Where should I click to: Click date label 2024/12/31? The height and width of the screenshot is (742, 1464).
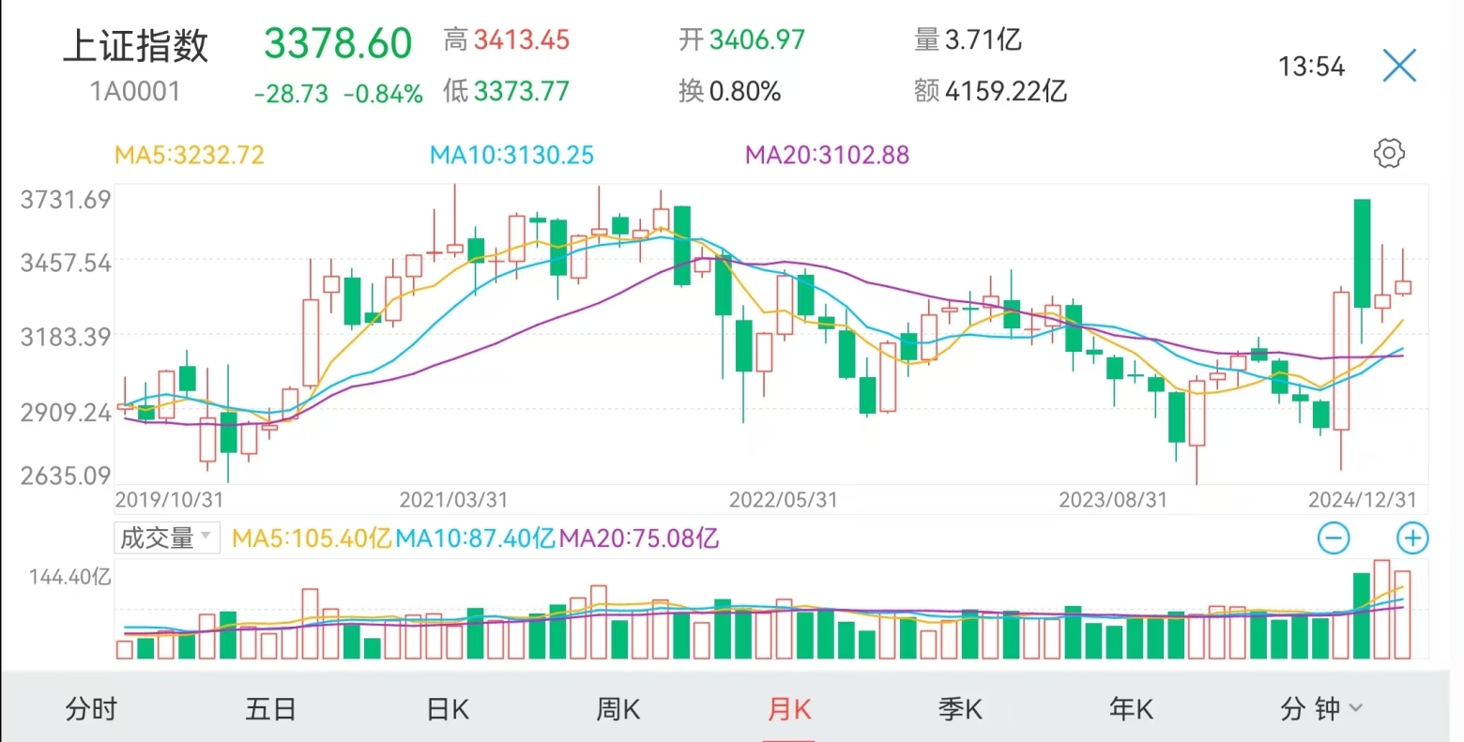tap(1363, 500)
